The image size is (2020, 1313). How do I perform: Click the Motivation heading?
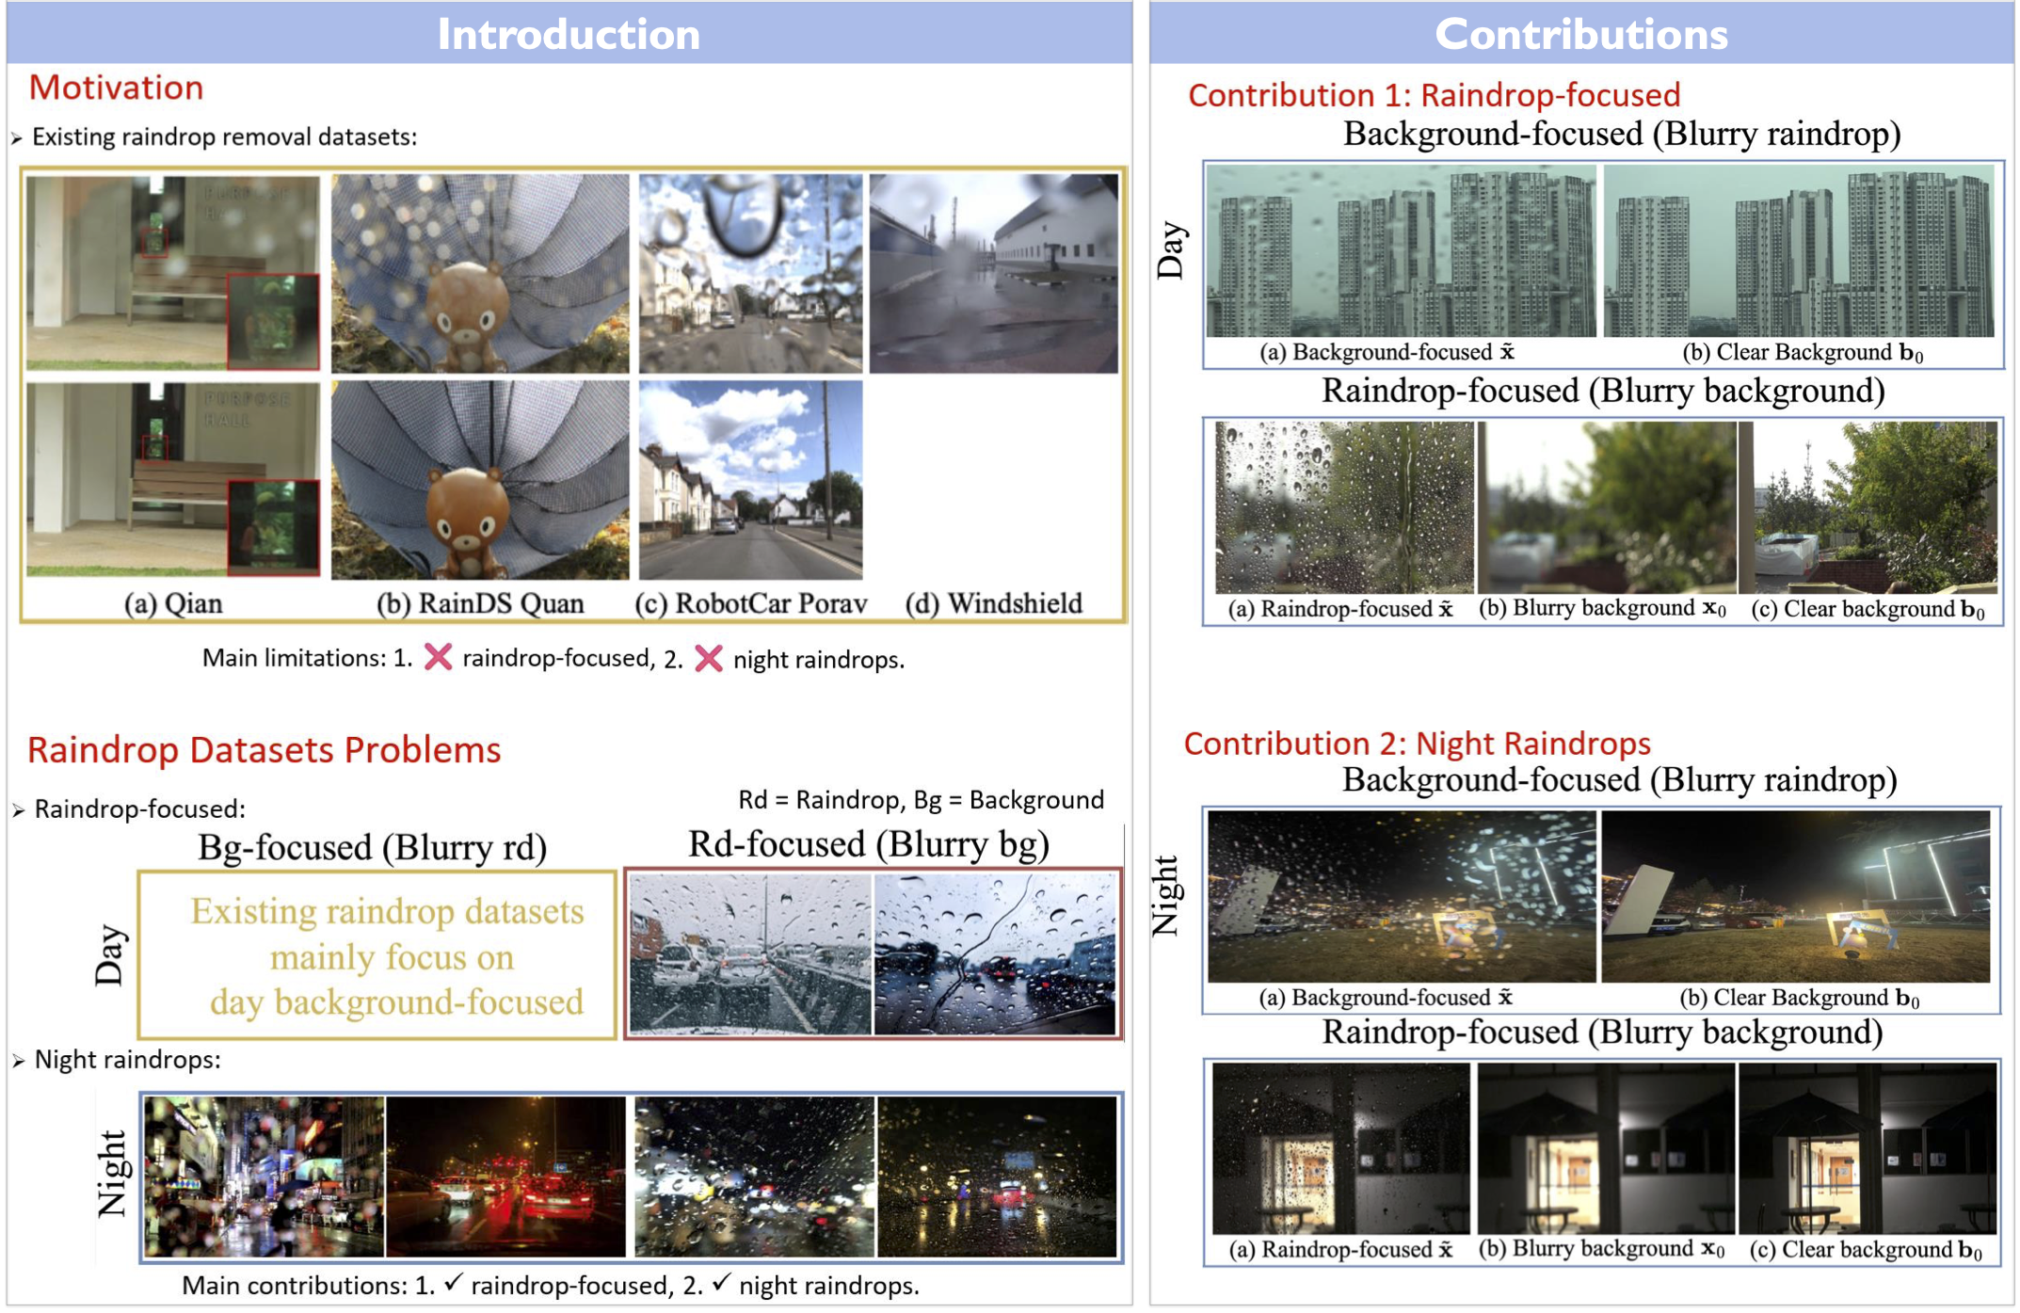pos(116,88)
